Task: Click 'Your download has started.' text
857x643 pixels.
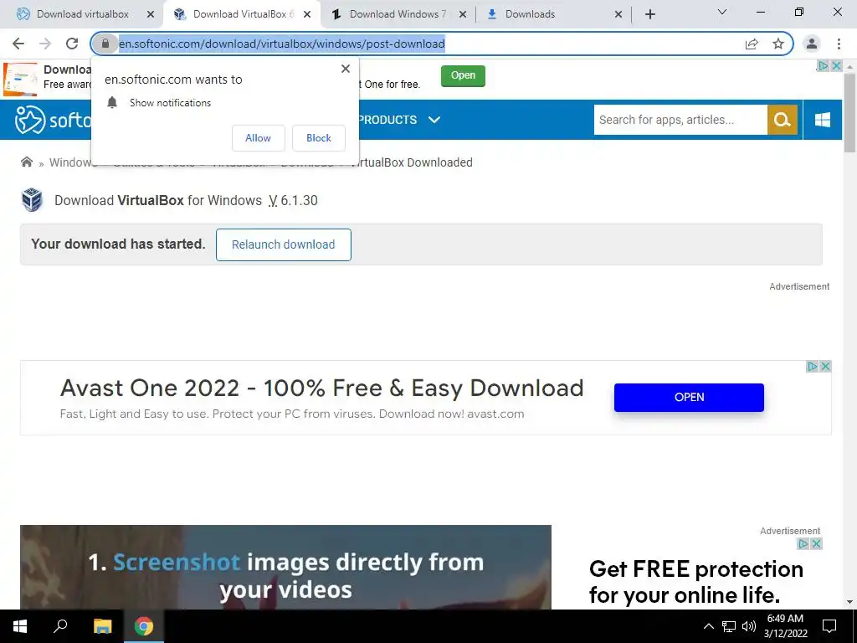Action: 118,244
